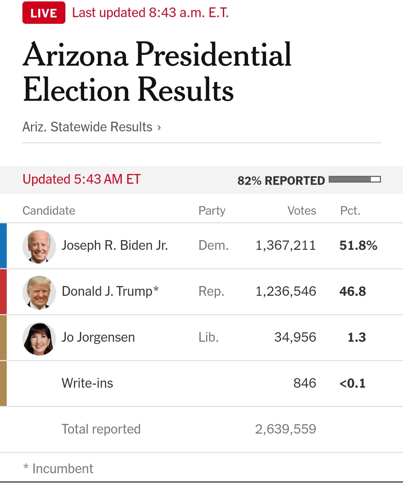
Task: Click the red LIVE badge
Action: point(44,13)
